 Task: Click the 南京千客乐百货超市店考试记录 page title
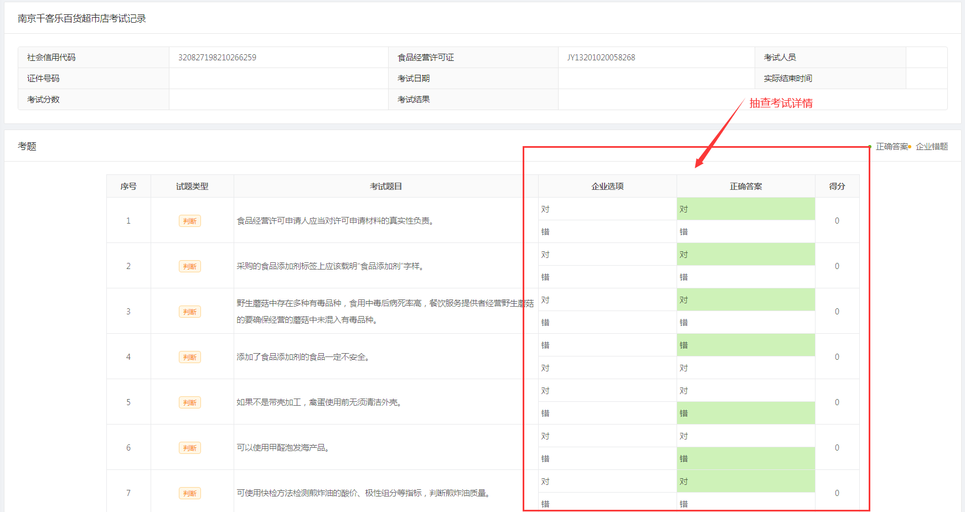click(x=82, y=19)
